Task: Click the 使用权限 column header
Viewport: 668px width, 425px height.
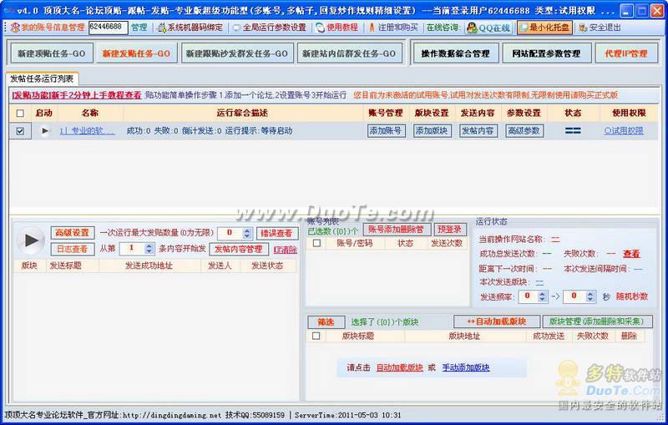Action: pyautogui.click(x=629, y=113)
